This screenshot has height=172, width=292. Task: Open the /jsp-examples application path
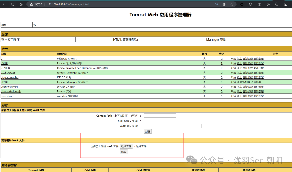(x=10, y=77)
